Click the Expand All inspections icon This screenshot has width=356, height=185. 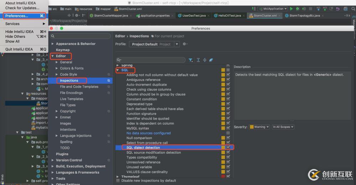click(x=198, y=60)
